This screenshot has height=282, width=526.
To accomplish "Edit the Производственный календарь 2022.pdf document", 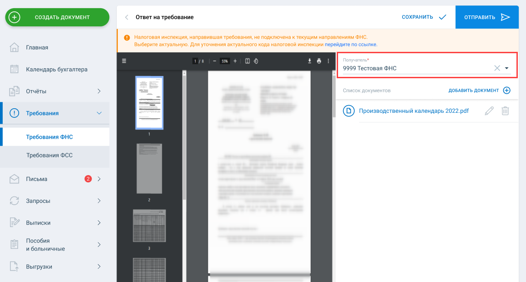I will 489,111.
